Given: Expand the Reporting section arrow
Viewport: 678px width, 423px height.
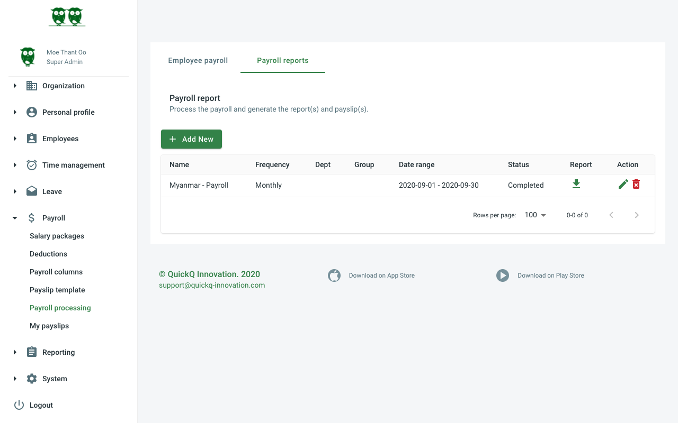Looking at the screenshot, I should [15, 352].
